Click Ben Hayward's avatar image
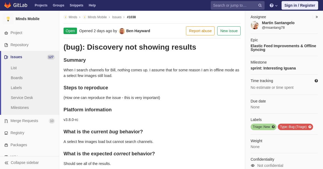The height and width of the screenshot is (169, 323). click(x=122, y=31)
